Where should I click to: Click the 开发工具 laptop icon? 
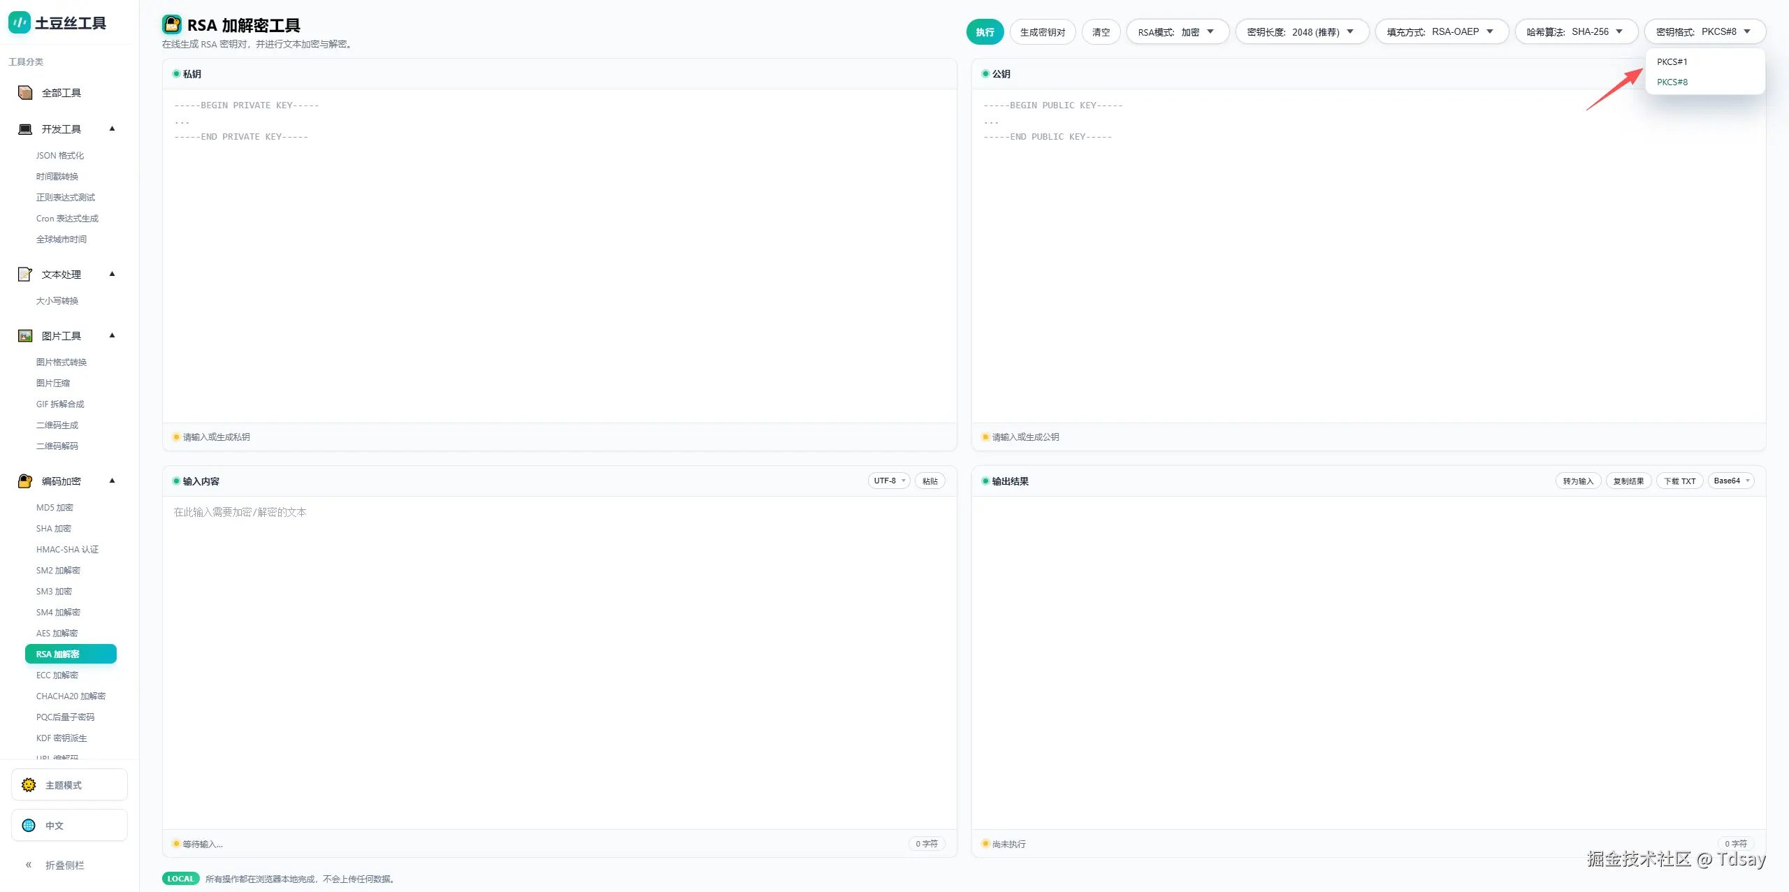(25, 129)
